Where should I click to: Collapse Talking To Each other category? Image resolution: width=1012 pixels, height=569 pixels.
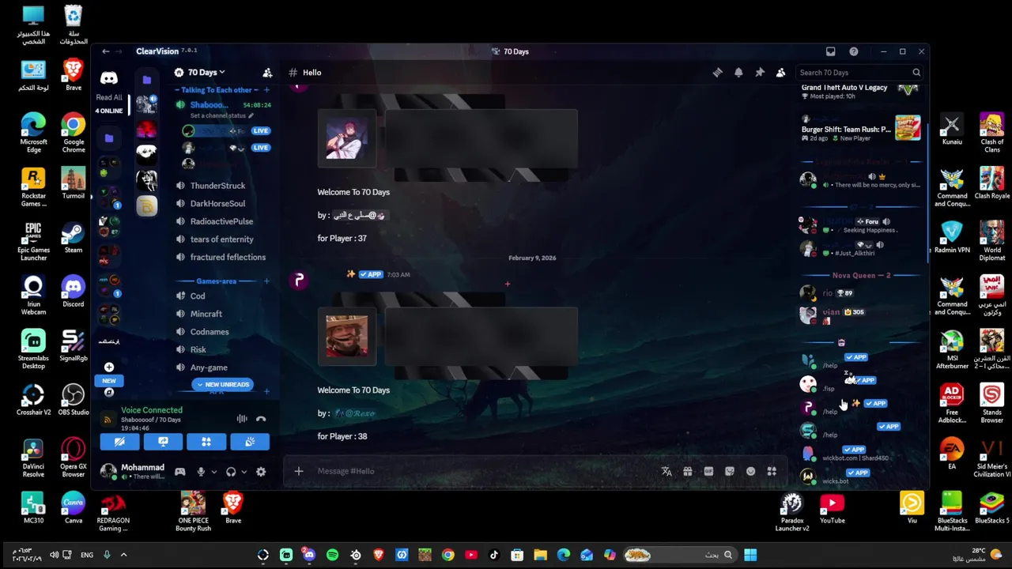coord(217,90)
